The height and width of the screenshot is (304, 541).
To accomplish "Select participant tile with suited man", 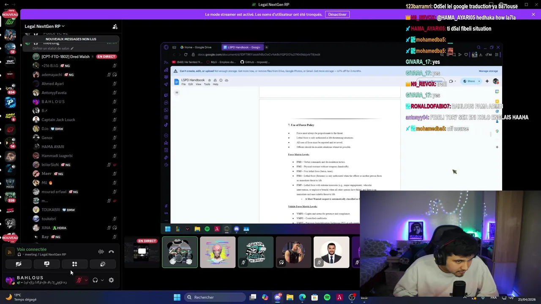I will coord(331,252).
